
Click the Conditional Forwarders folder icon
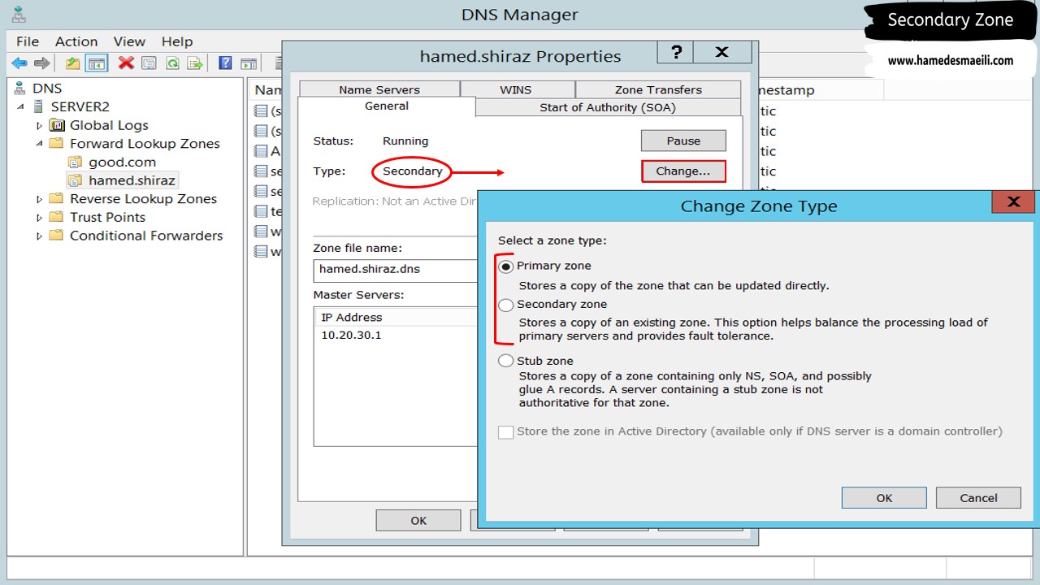(x=56, y=236)
